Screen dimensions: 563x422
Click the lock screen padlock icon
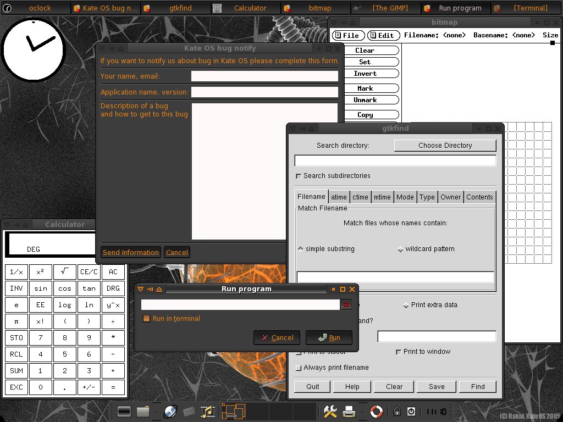397,411
